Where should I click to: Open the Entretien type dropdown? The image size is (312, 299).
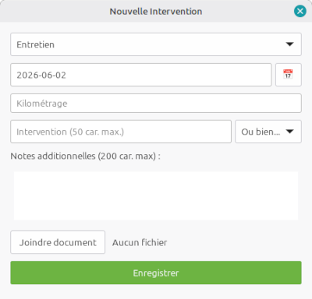(x=156, y=44)
